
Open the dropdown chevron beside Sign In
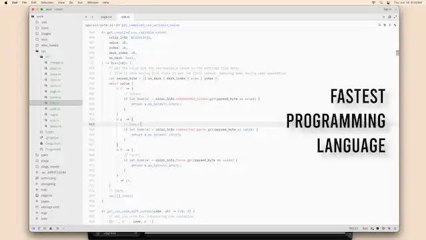click(395, 9)
